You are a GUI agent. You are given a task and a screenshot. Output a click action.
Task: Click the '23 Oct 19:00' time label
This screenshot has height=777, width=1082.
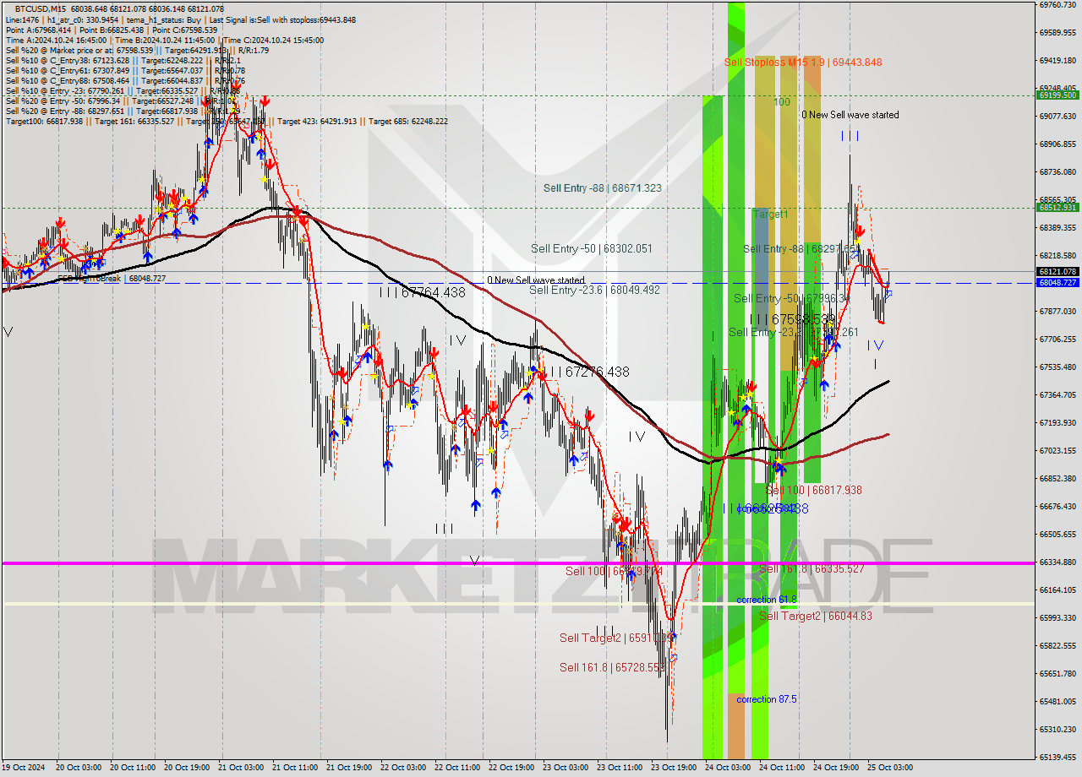click(673, 769)
